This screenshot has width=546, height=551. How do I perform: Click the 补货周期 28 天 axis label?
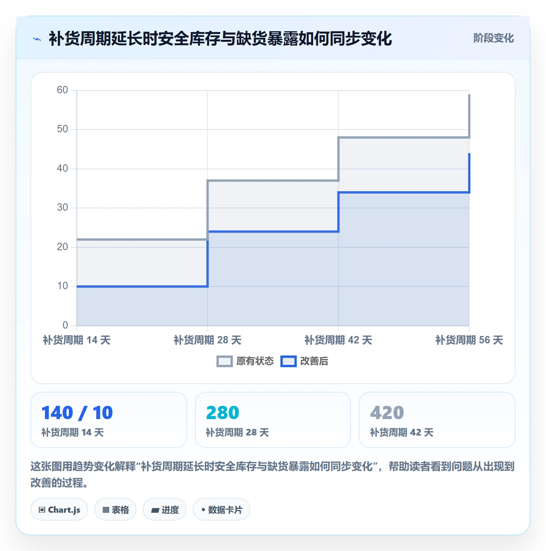(x=207, y=340)
